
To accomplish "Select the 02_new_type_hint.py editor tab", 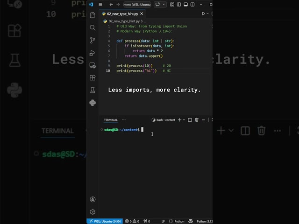I will 122,14.
